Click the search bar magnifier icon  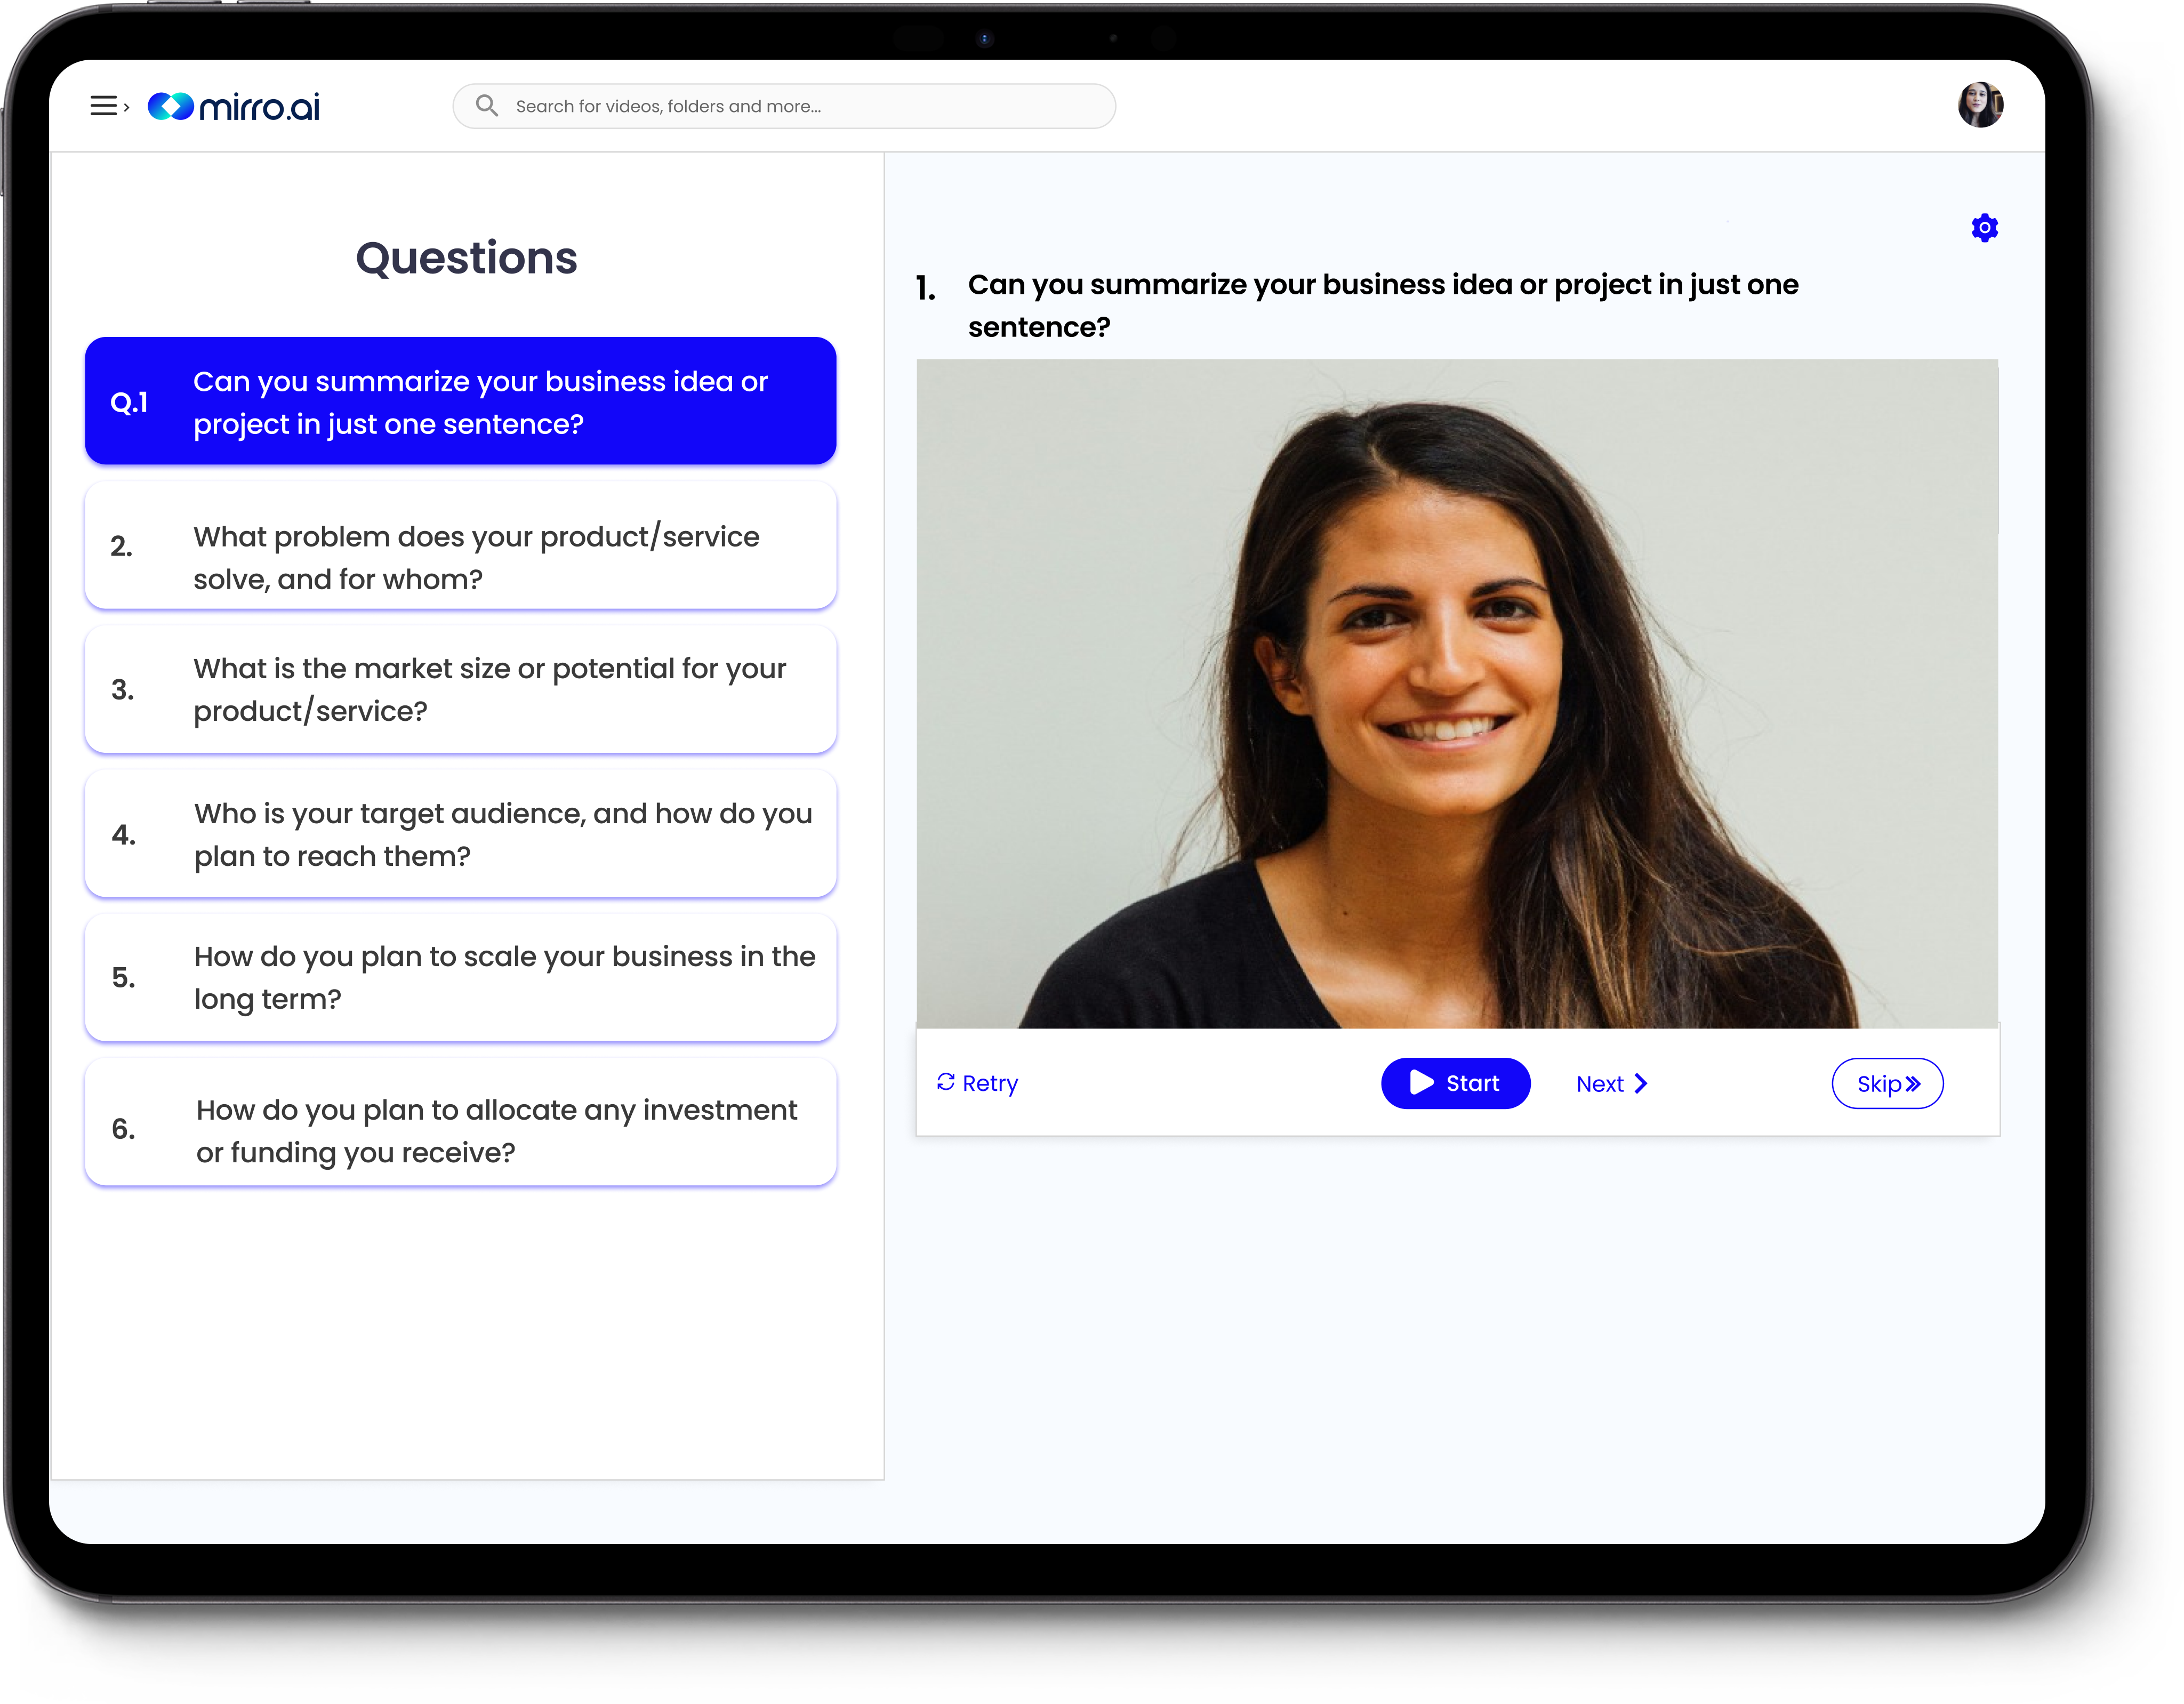[487, 105]
